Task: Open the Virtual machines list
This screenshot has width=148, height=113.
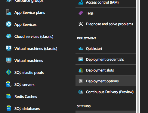Action: point(29,61)
